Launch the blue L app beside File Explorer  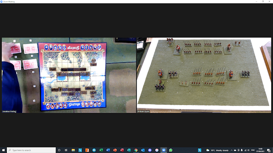(80, 150)
